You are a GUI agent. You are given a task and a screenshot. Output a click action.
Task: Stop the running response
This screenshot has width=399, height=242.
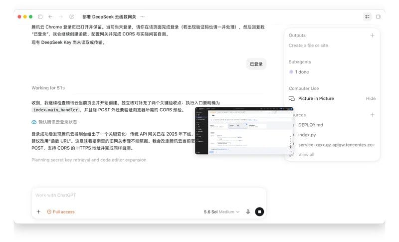click(x=259, y=212)
